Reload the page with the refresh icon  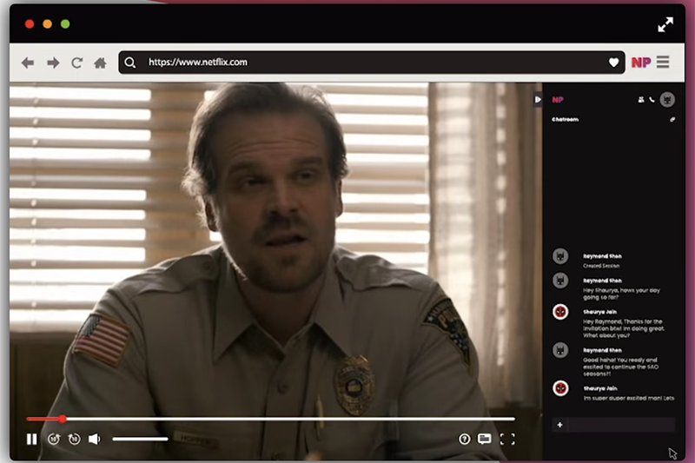pos(76,63)
